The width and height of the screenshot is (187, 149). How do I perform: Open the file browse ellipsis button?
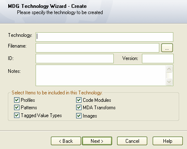point(167,48)
